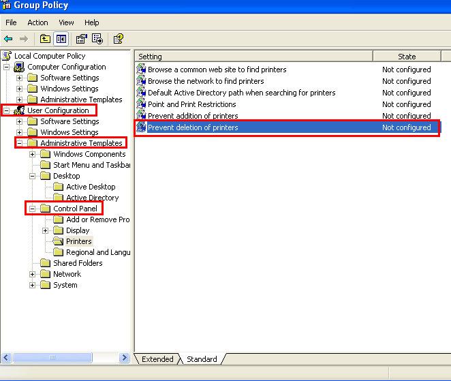Click the Regional and Language folder icon

(x=58, y=252)
